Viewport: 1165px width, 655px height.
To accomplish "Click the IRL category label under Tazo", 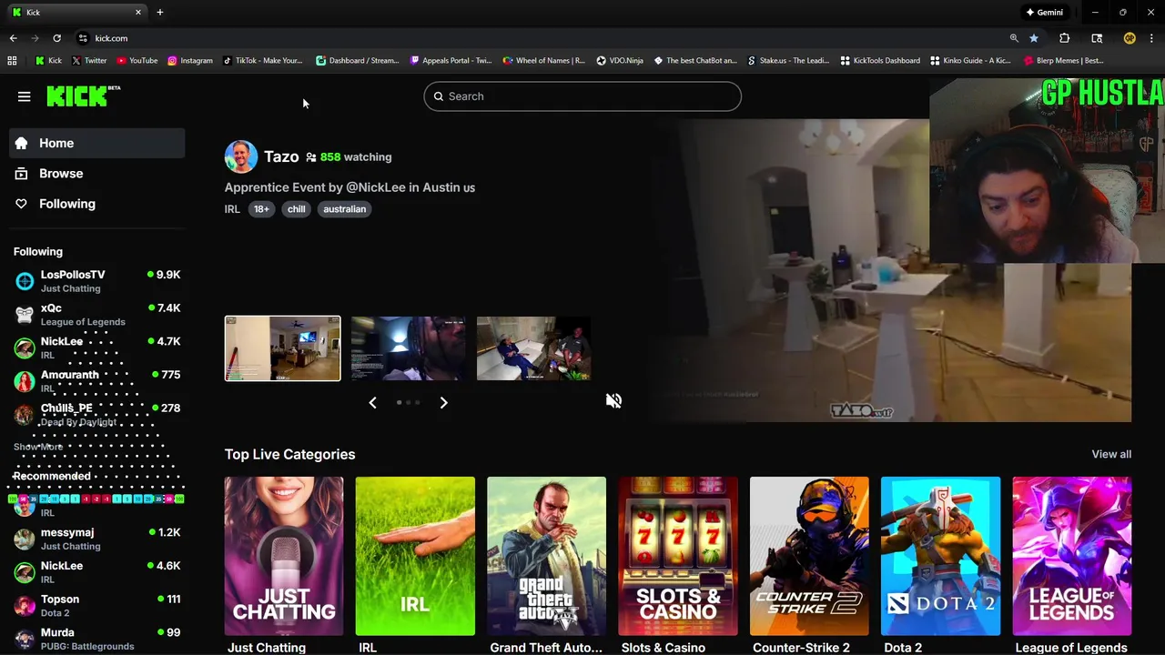I will [x=232, y=209].
